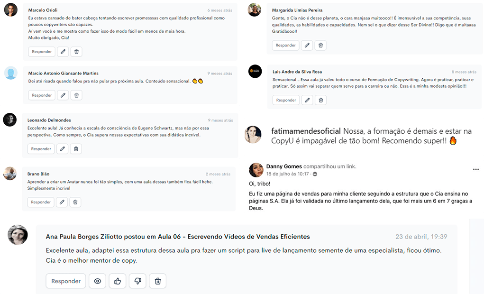The image size is (484, 294).
Task: Delete Leonardo Delmondes' comment with trash icon
Action: (76, 149)
